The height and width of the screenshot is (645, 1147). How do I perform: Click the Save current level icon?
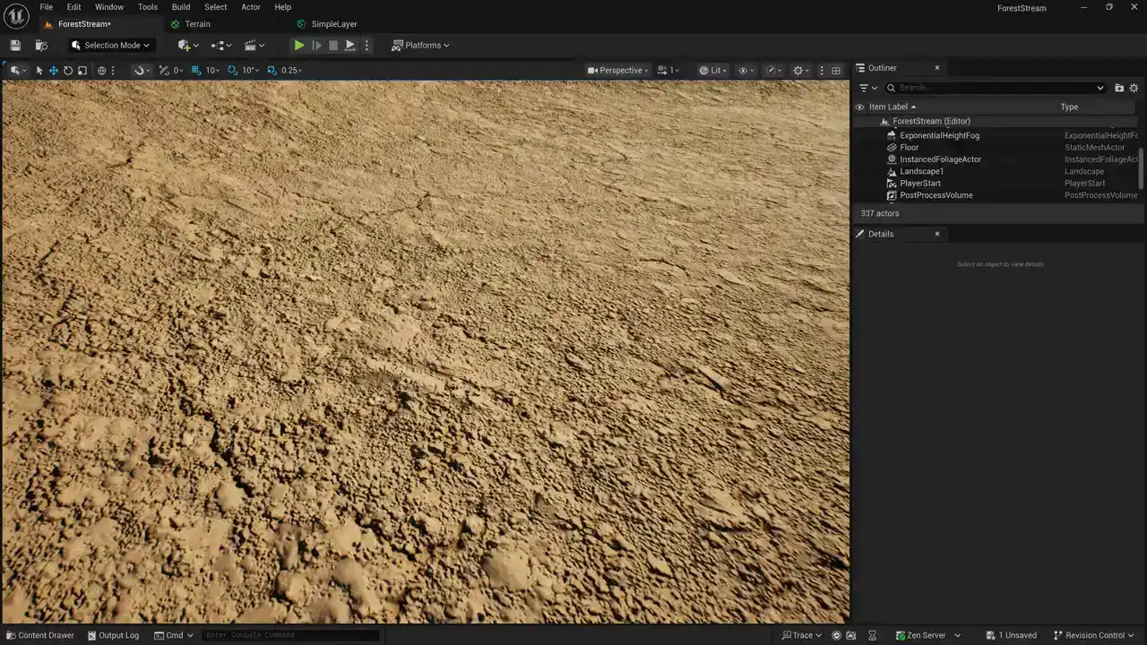point(15,45)
